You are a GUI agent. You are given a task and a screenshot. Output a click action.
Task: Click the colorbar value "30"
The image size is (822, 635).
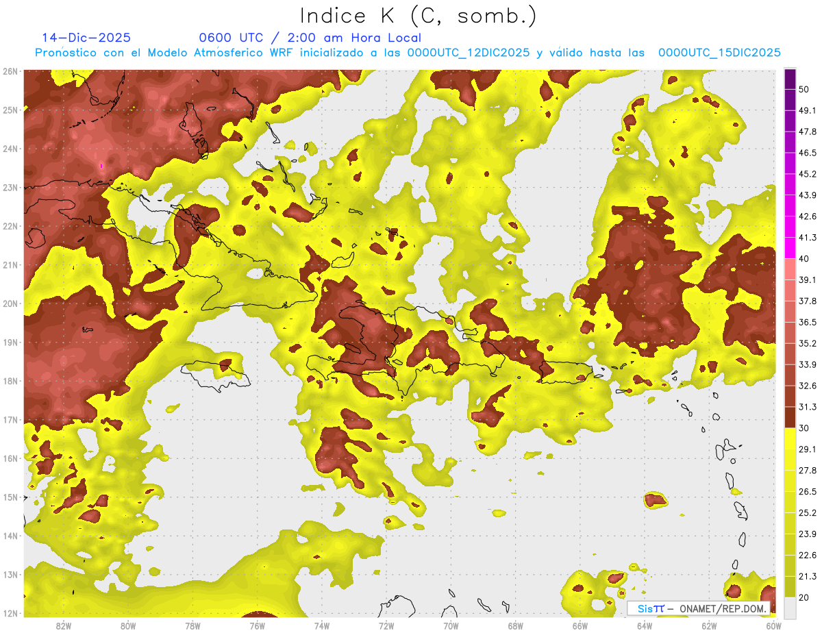click(805, 428)
